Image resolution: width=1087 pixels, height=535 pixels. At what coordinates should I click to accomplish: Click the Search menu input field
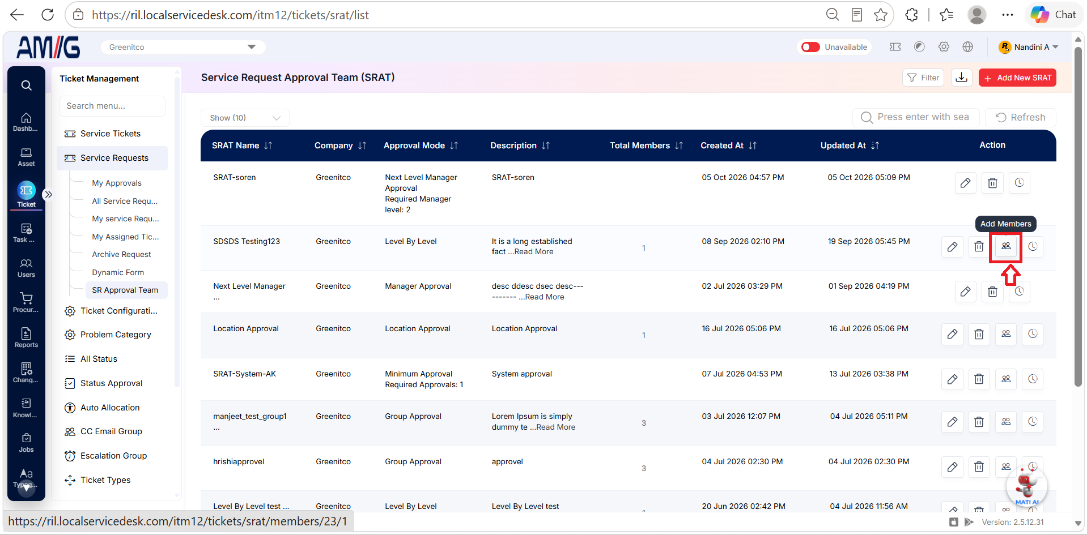[x=112, y=106]
